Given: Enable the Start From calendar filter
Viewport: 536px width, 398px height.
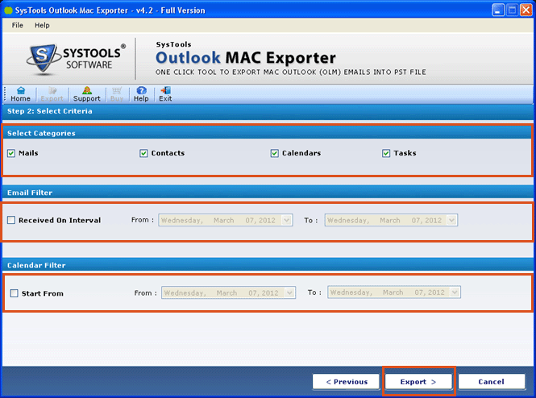Looking at the screenshot, I should point(15,293).
